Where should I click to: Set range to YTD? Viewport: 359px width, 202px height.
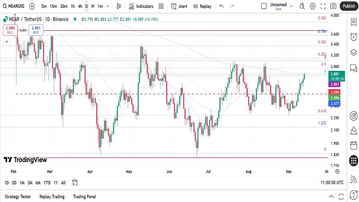[47, 183]
